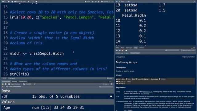The image size is (197, 111).
Task: Open the List view mode dropdown
Action: [x=106, y=84]
